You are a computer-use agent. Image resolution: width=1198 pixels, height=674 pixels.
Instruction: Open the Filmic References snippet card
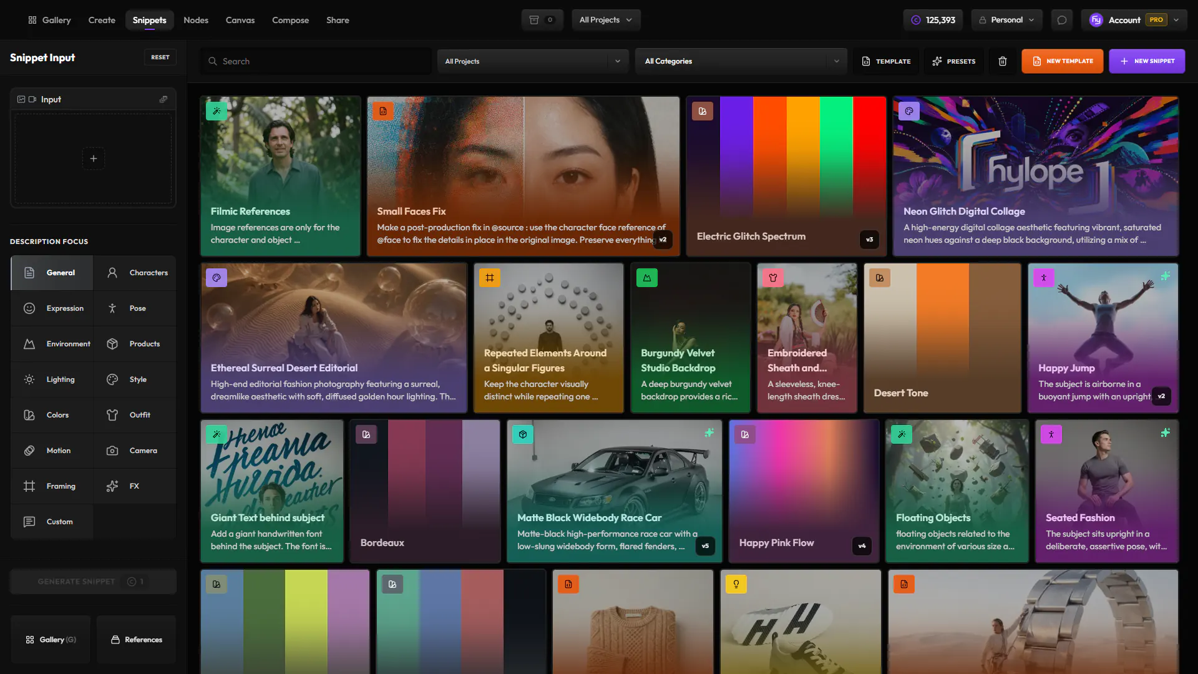(x=280, y=176)
